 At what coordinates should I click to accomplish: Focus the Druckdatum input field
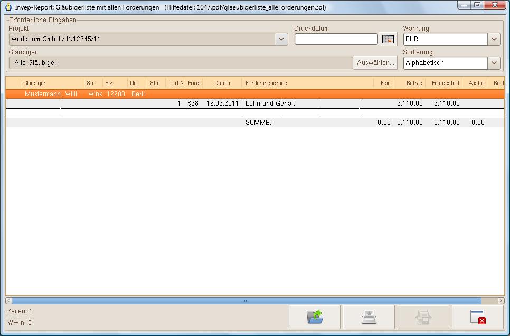336,39
